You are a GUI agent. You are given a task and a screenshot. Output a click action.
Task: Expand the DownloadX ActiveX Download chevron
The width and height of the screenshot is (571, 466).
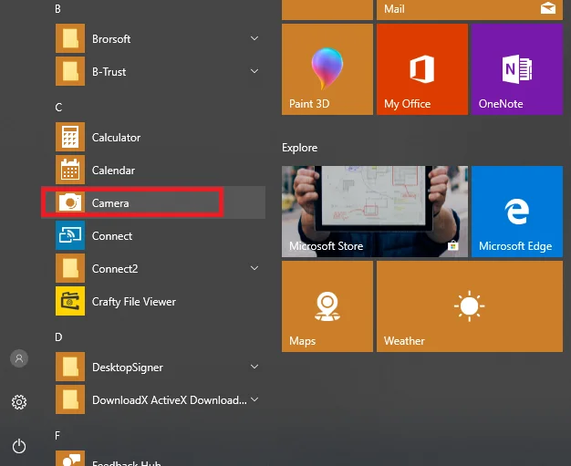[x=254, y=399]
